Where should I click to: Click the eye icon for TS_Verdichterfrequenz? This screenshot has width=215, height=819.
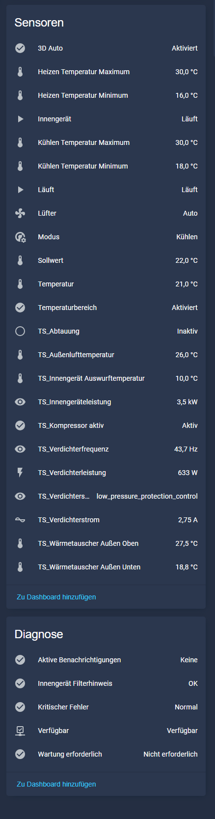[x=20, y=449]
